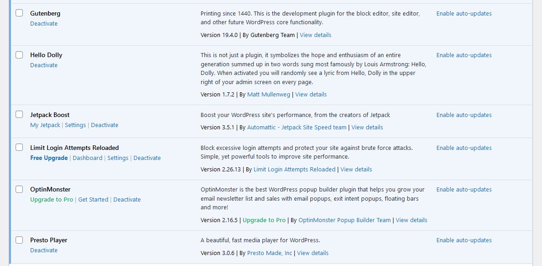Enable auto-updates for Hello Dolly
542x266 pixels.
(464, 55)
